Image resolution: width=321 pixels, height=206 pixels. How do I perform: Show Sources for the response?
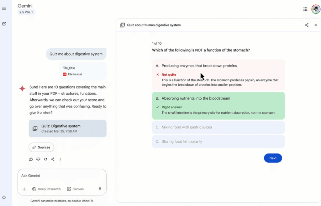[41, 147]
